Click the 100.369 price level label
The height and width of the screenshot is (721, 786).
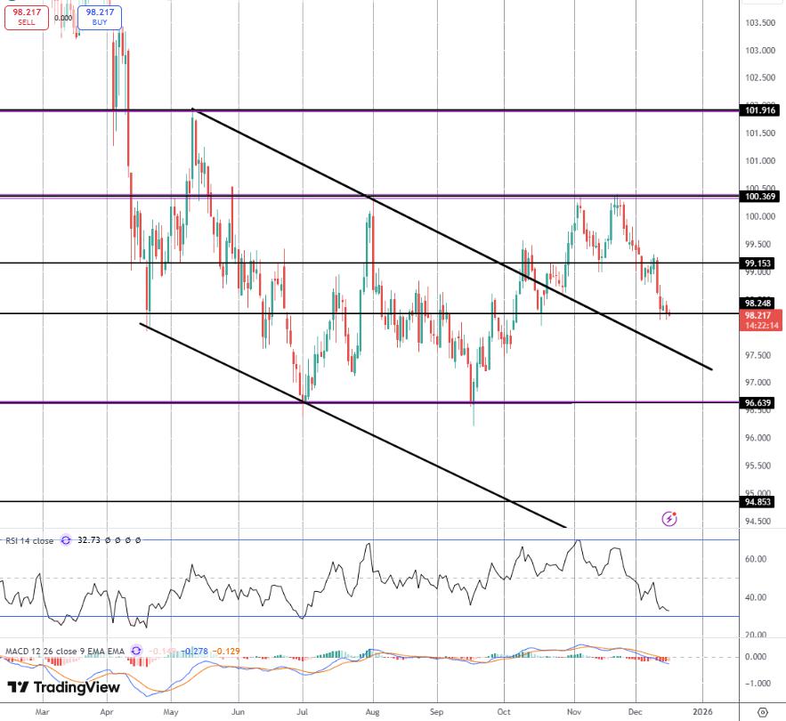click(x=759, y=196)
